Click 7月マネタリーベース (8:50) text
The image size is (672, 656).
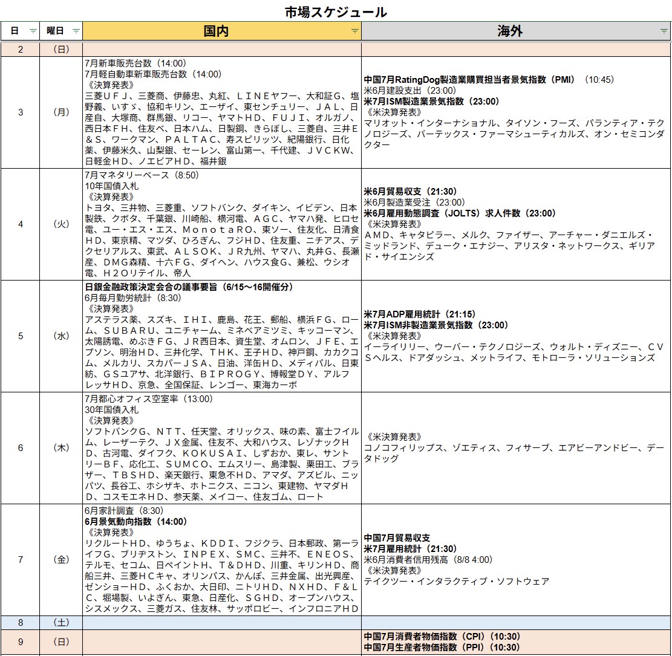pyautogui.click(x=142, y=175)
